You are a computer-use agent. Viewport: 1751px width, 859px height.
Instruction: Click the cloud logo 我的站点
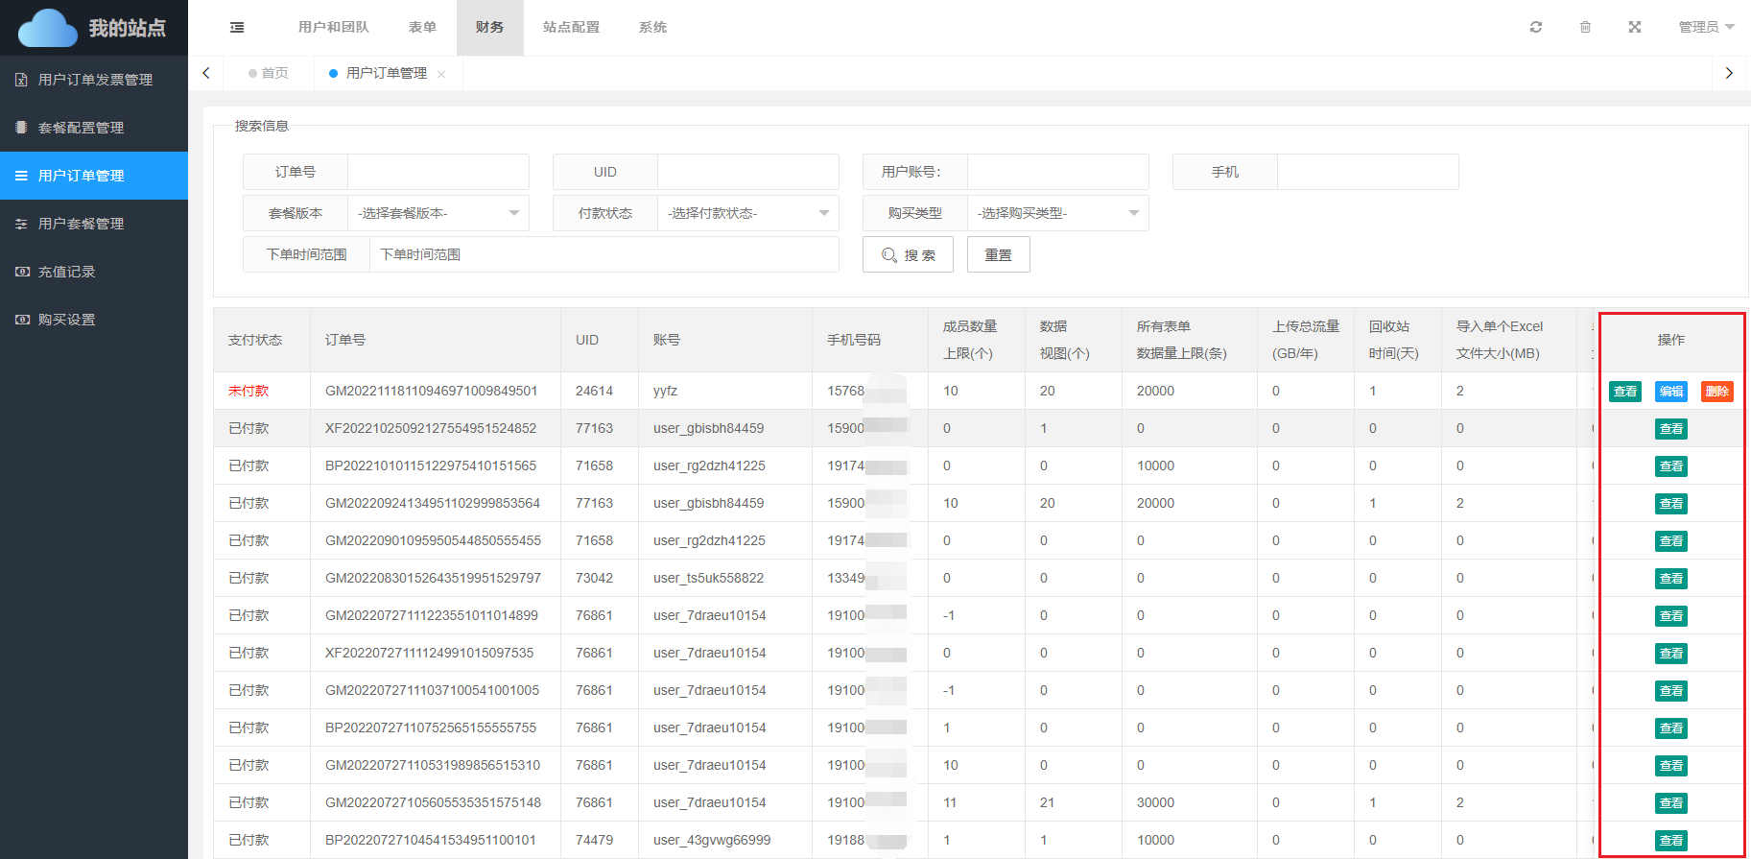tap(93, 28)
